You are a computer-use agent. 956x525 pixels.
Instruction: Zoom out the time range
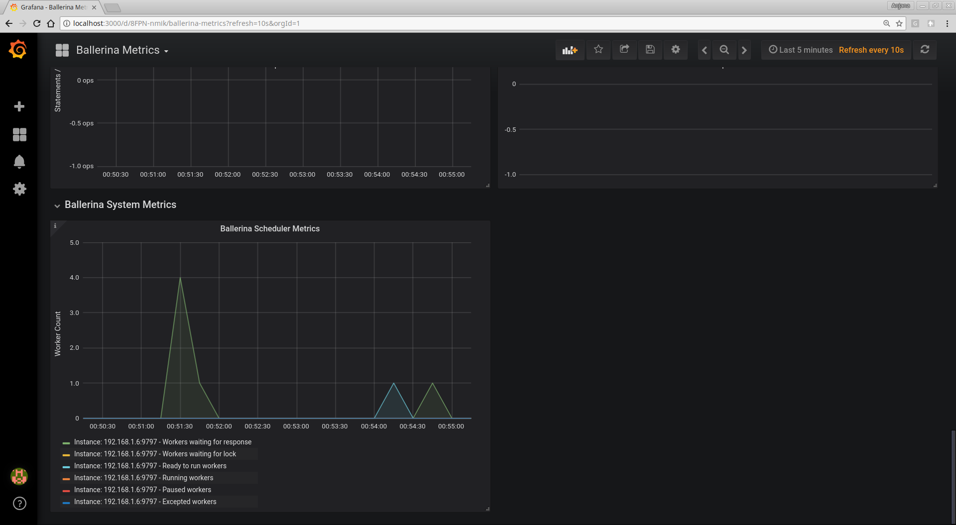[724, 50]
